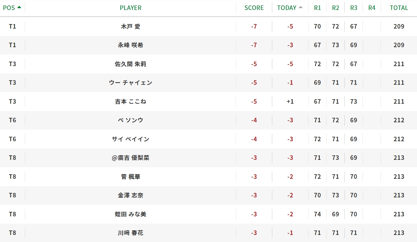Select the R1 column header
The height and width of the screenshot is (242, 417).
317,8
